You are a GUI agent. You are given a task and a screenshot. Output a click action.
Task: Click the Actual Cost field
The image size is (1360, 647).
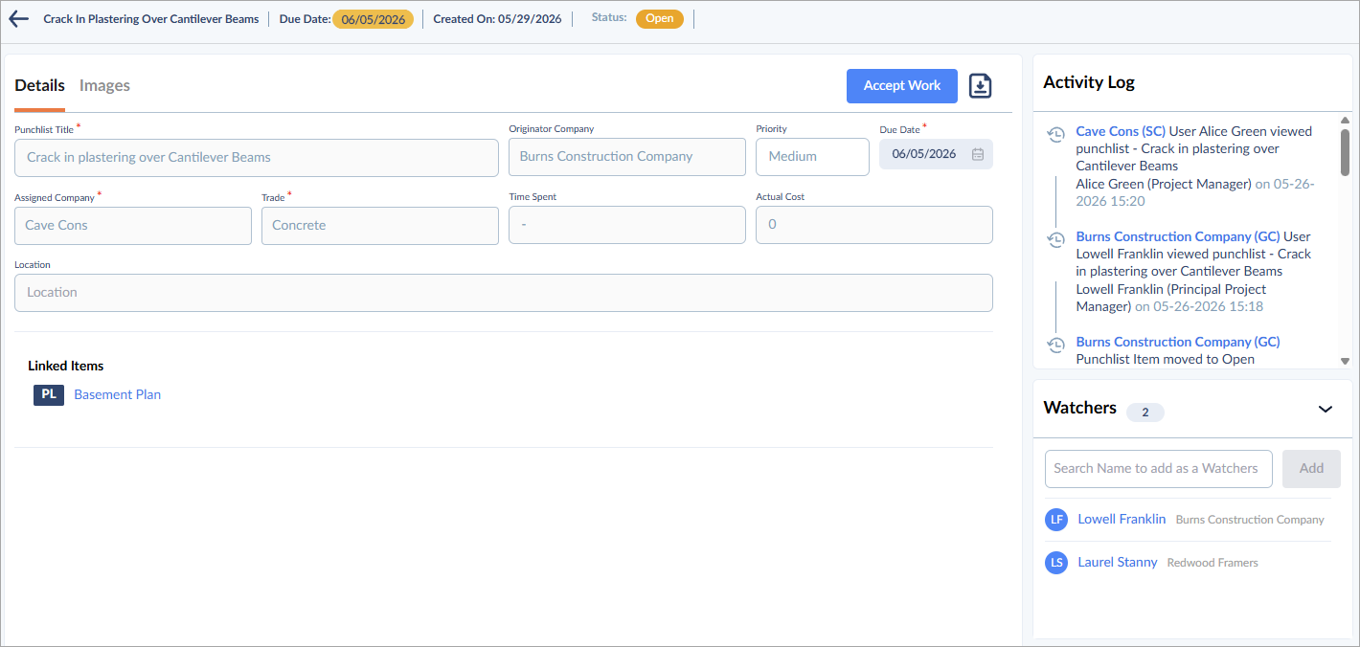click(874, 225)
